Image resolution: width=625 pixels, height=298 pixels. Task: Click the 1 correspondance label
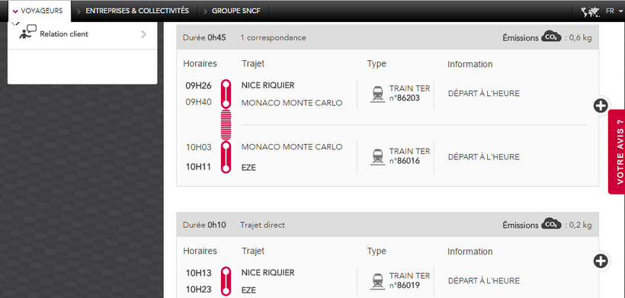(273, 38)
